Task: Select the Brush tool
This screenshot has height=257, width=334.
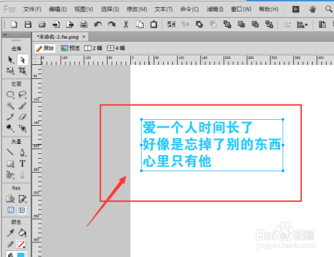Action: (22, 106)
